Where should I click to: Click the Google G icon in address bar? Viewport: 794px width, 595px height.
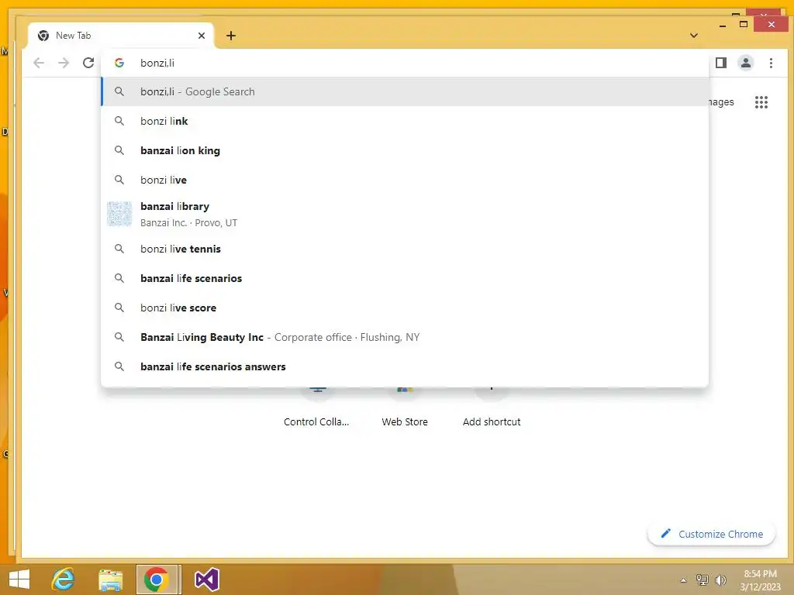point(119,63)
